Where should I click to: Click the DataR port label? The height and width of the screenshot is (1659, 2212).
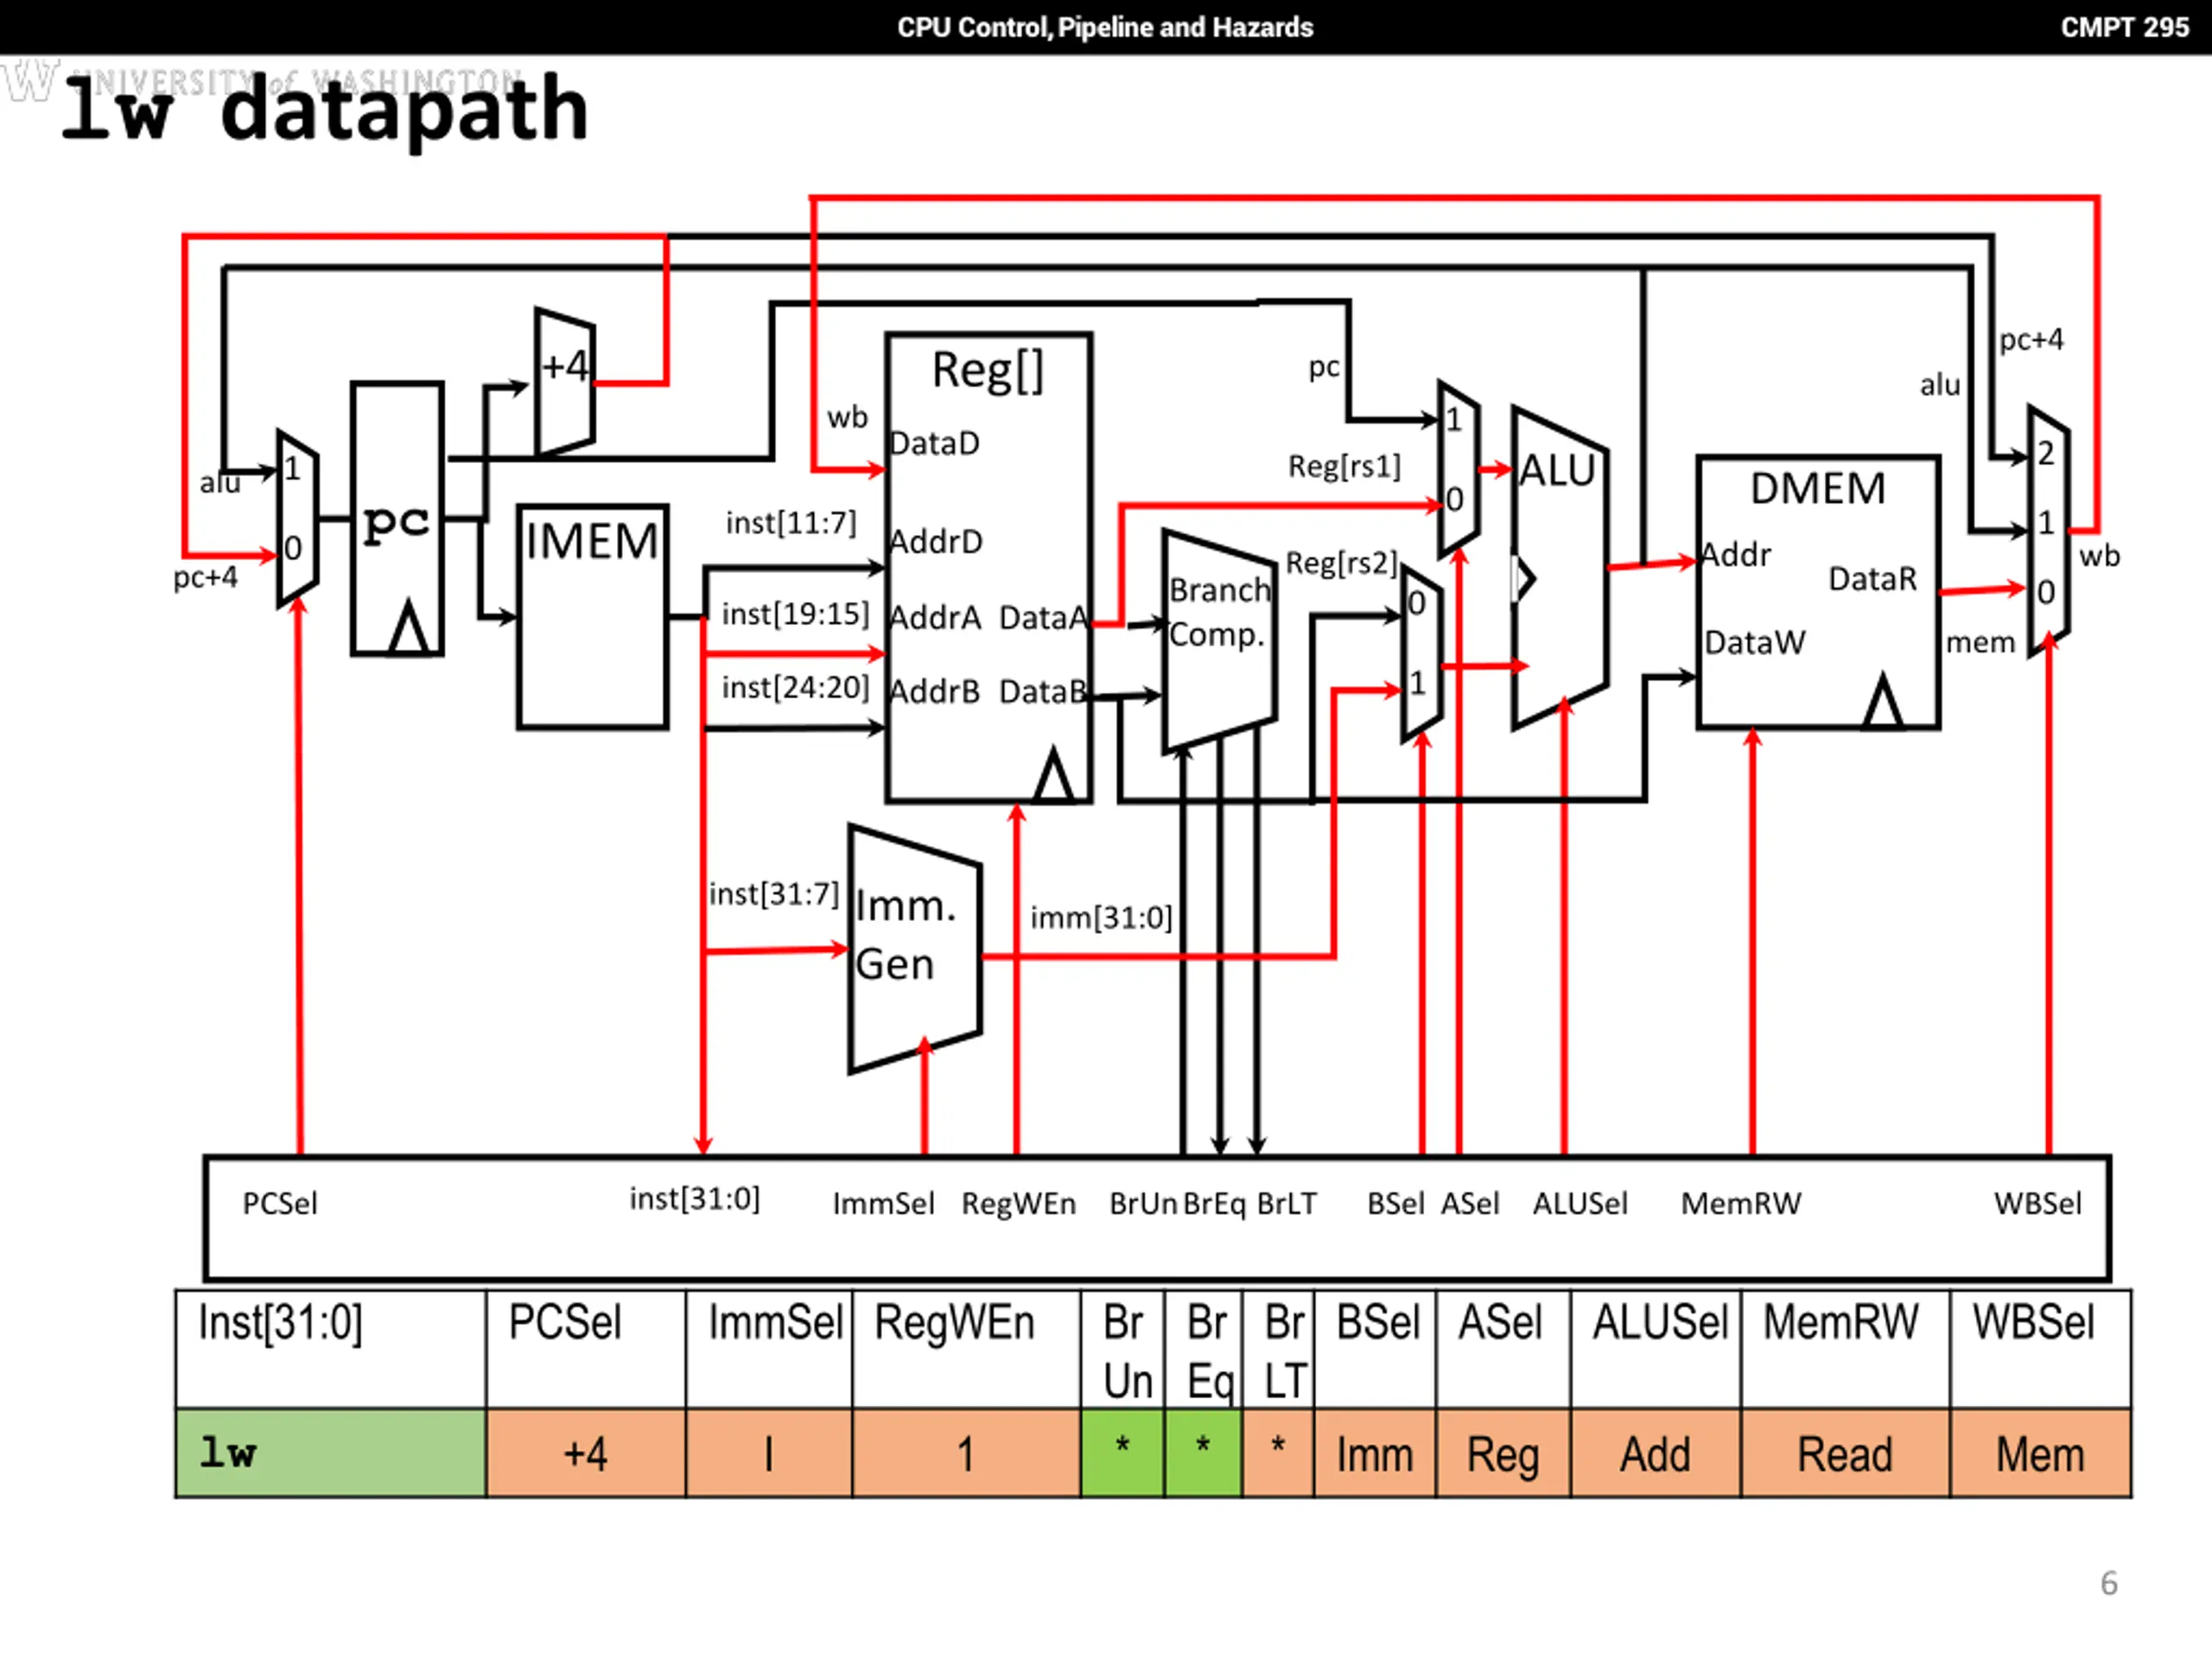click(x=1873, y=578)
